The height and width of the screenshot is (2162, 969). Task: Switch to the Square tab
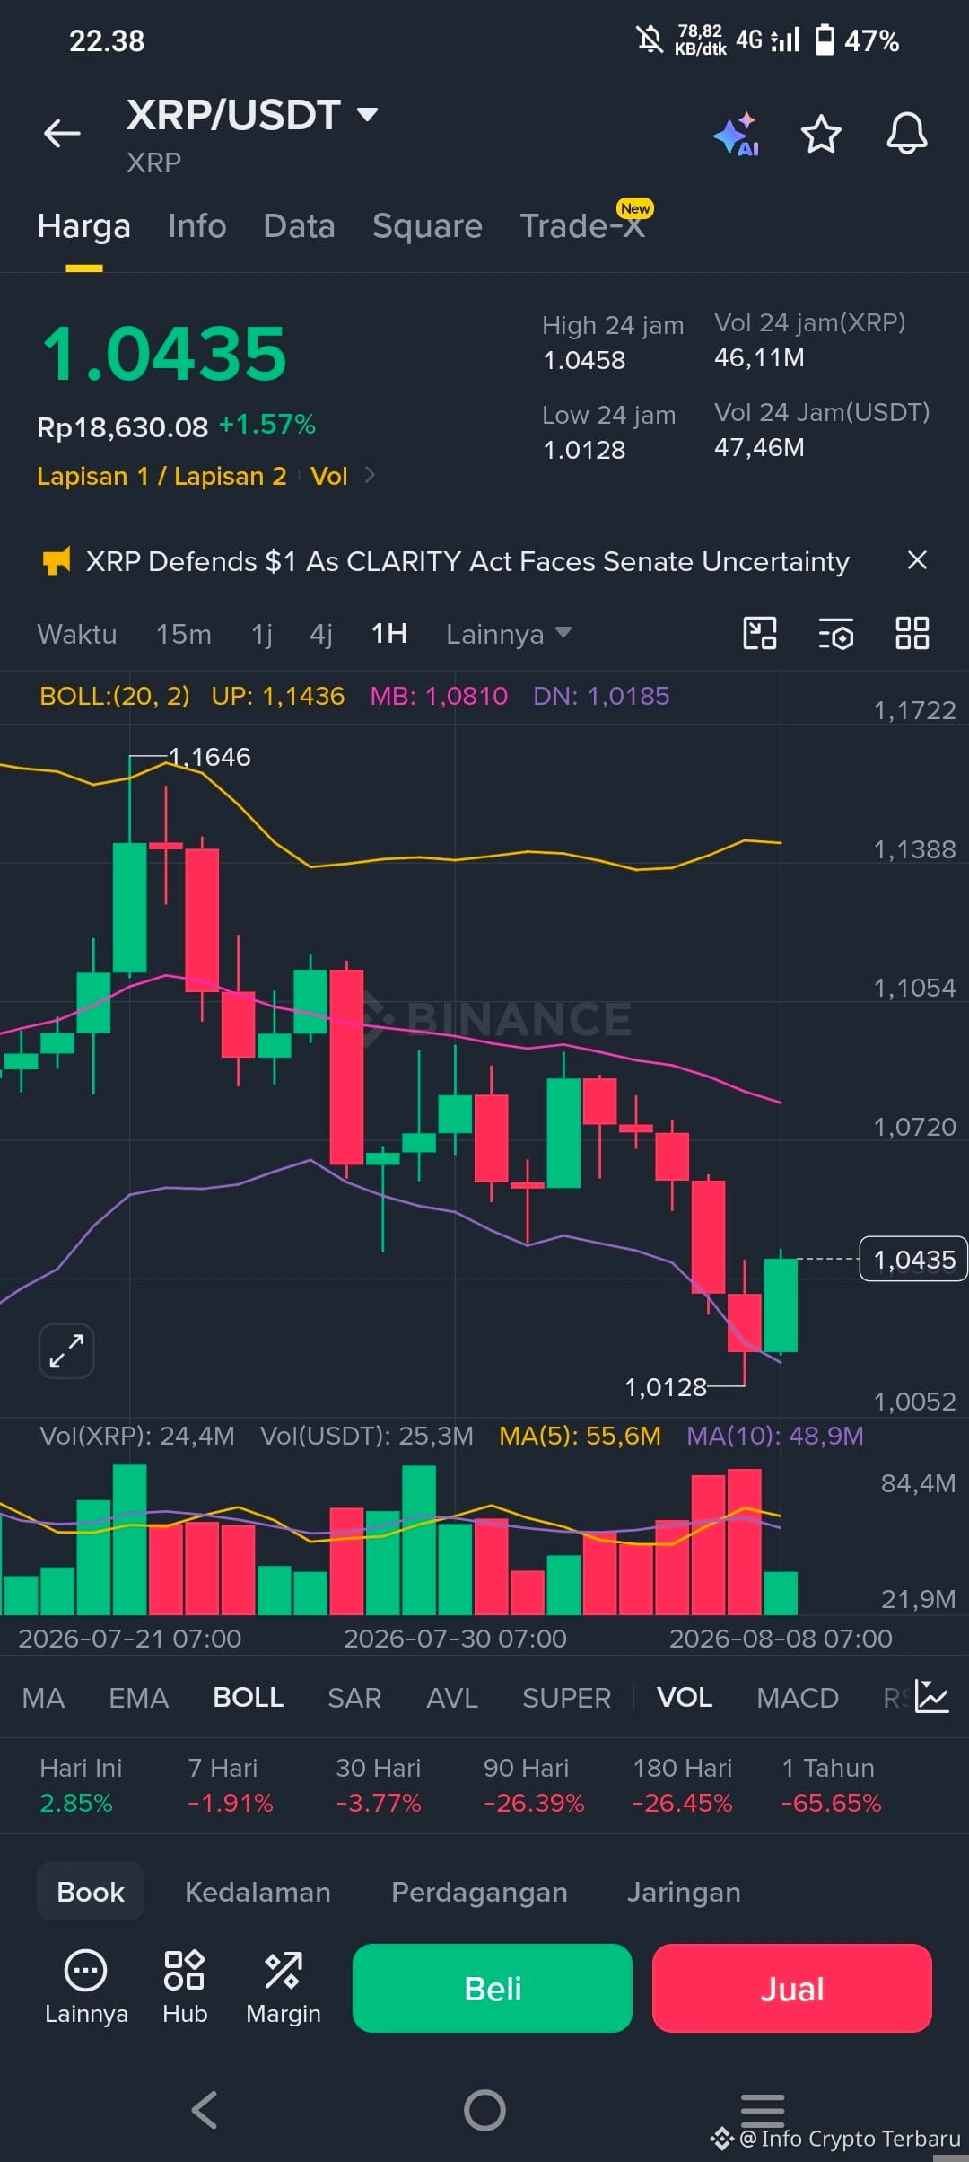428,226
